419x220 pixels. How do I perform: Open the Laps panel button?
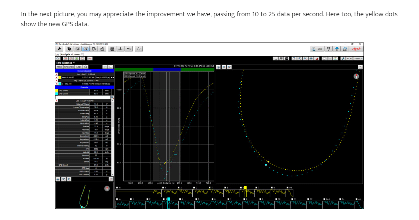click(79, 67)
